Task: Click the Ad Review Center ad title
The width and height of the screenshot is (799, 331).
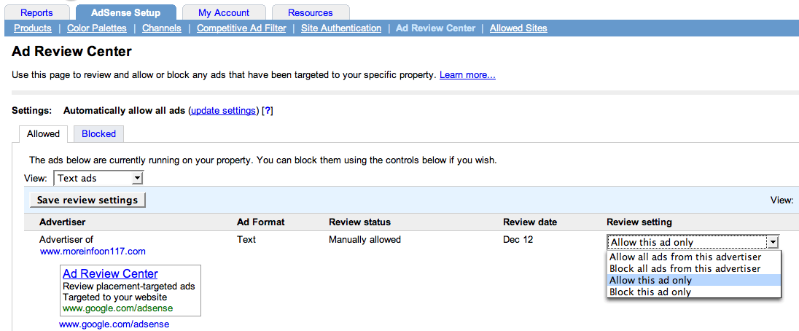Action: coord(110,274)
